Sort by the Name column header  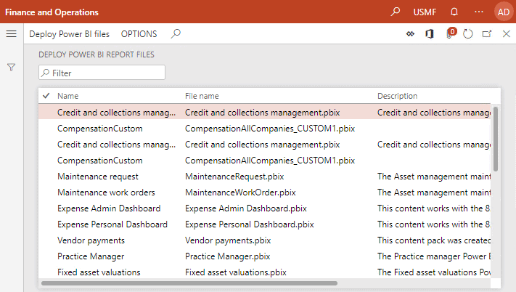(67, 96)
